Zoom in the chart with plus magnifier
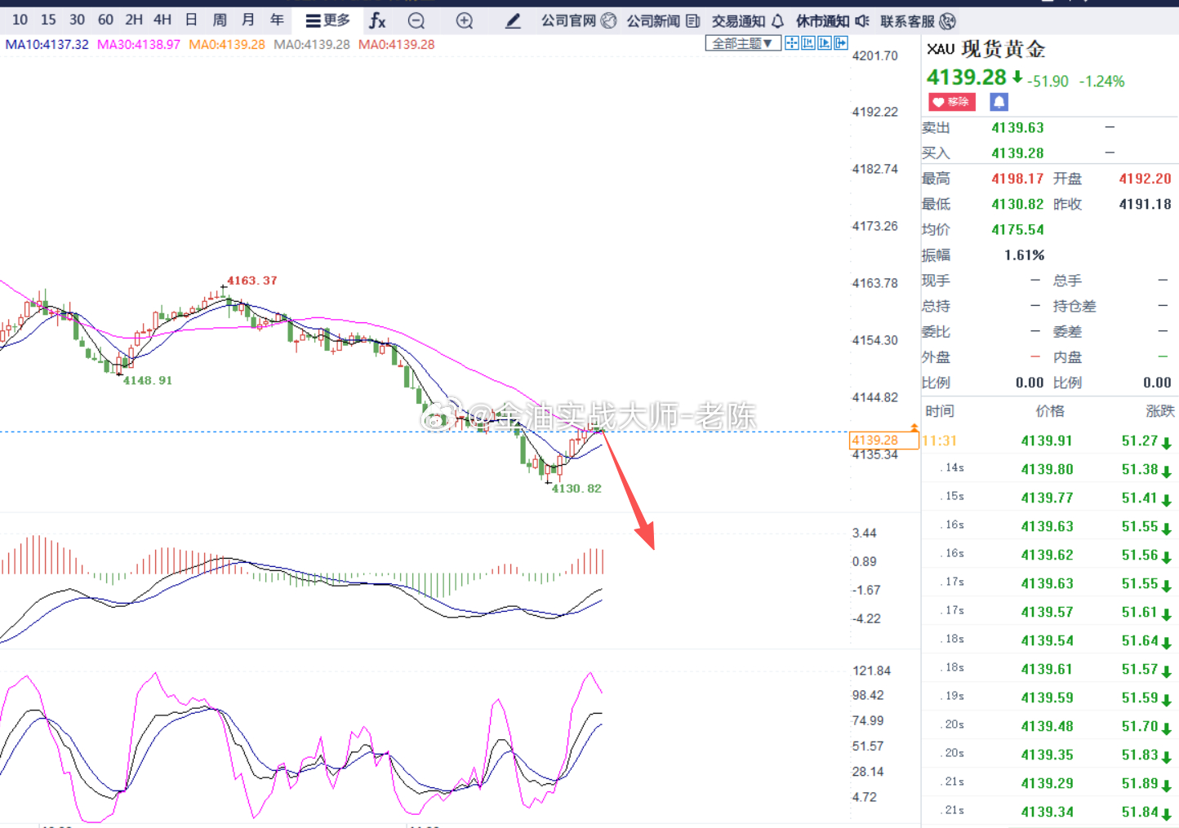The height and width of the screenshot is (828, 1179). pyautogui.click(x=465, y=21)
